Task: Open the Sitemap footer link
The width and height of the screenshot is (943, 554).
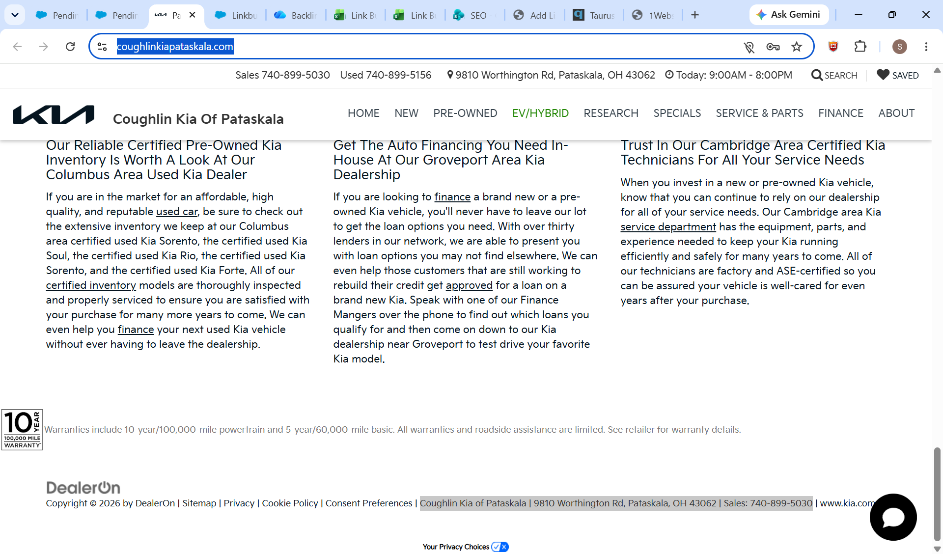Action: click(x=199, y=503)
